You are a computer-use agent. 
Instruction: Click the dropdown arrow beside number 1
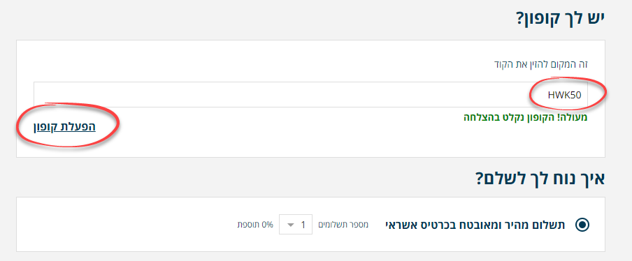(x=290, y=225)
